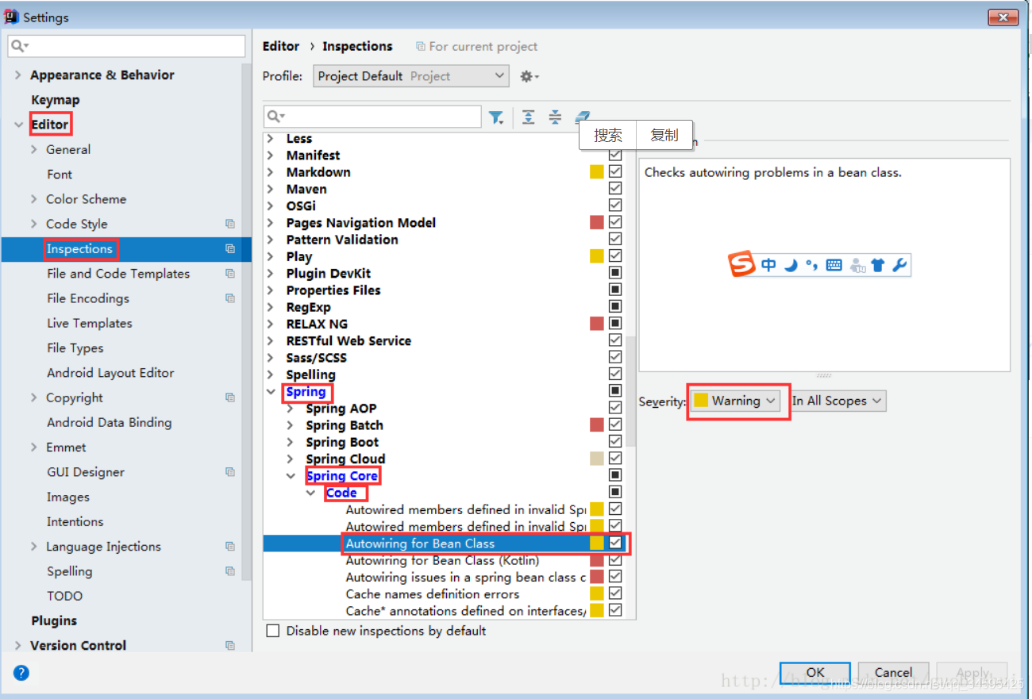Open the Live Templates settings page

[90, 323]
